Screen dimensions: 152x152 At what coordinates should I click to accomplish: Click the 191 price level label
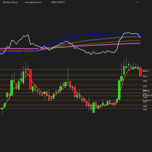click(145, 110)
